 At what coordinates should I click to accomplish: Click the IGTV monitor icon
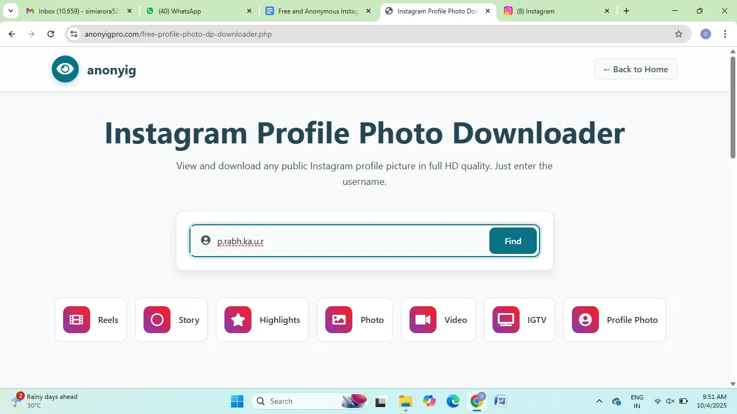[506, 320]
